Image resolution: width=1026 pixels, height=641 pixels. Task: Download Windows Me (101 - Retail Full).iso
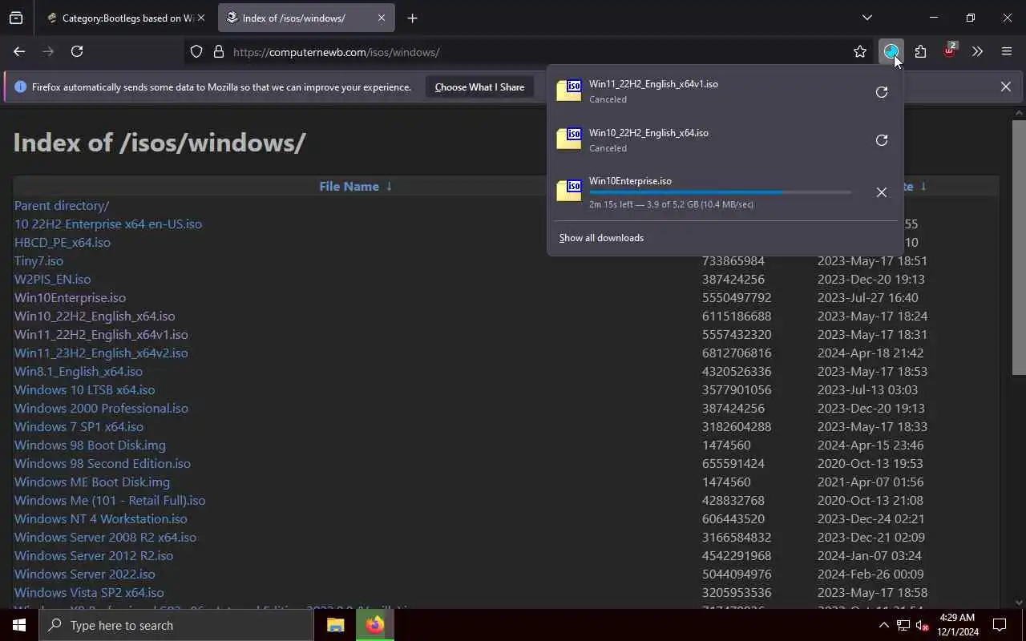(x=110, y=500)
